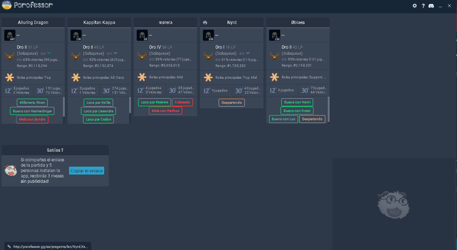Image resolution: width=457 pixels, height=250 pixels.
Task: Click Øblaes champion helmet icon
Action: 274,35
